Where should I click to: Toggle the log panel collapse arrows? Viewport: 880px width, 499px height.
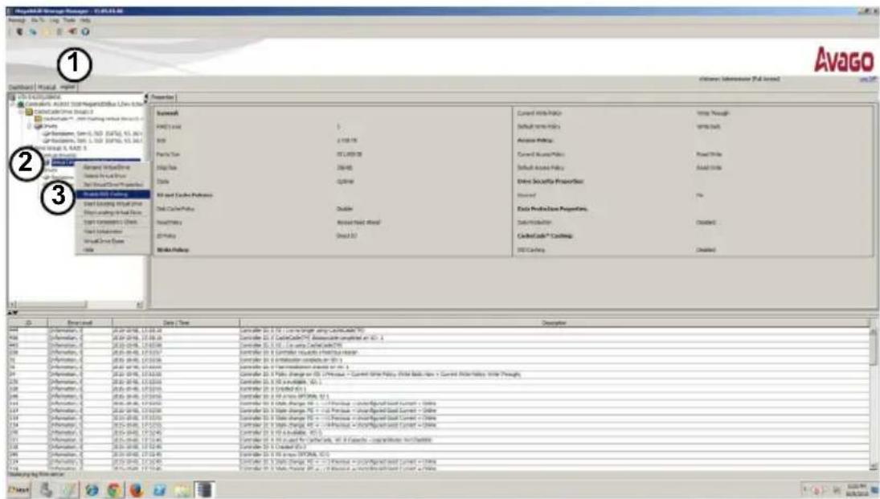(x=13, y=313)
